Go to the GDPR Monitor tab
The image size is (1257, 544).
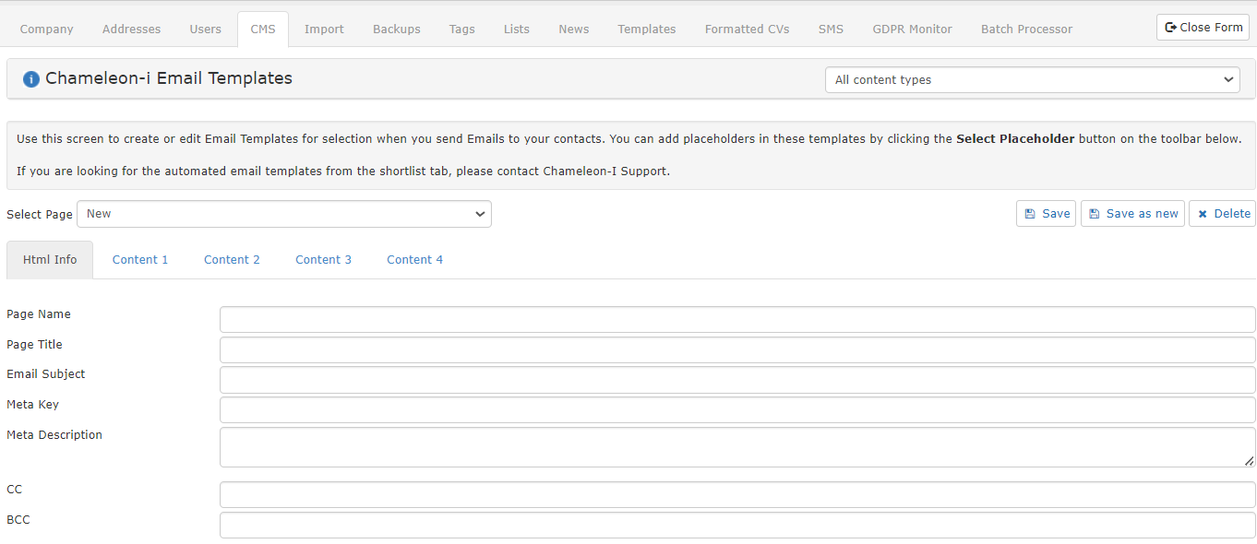(912, 30)
